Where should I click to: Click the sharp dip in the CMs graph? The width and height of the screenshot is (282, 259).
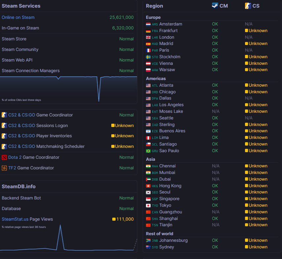click(99, 90)
